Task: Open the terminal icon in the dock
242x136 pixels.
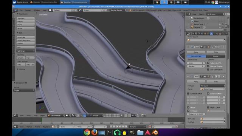Action: [x=110, y=133]
